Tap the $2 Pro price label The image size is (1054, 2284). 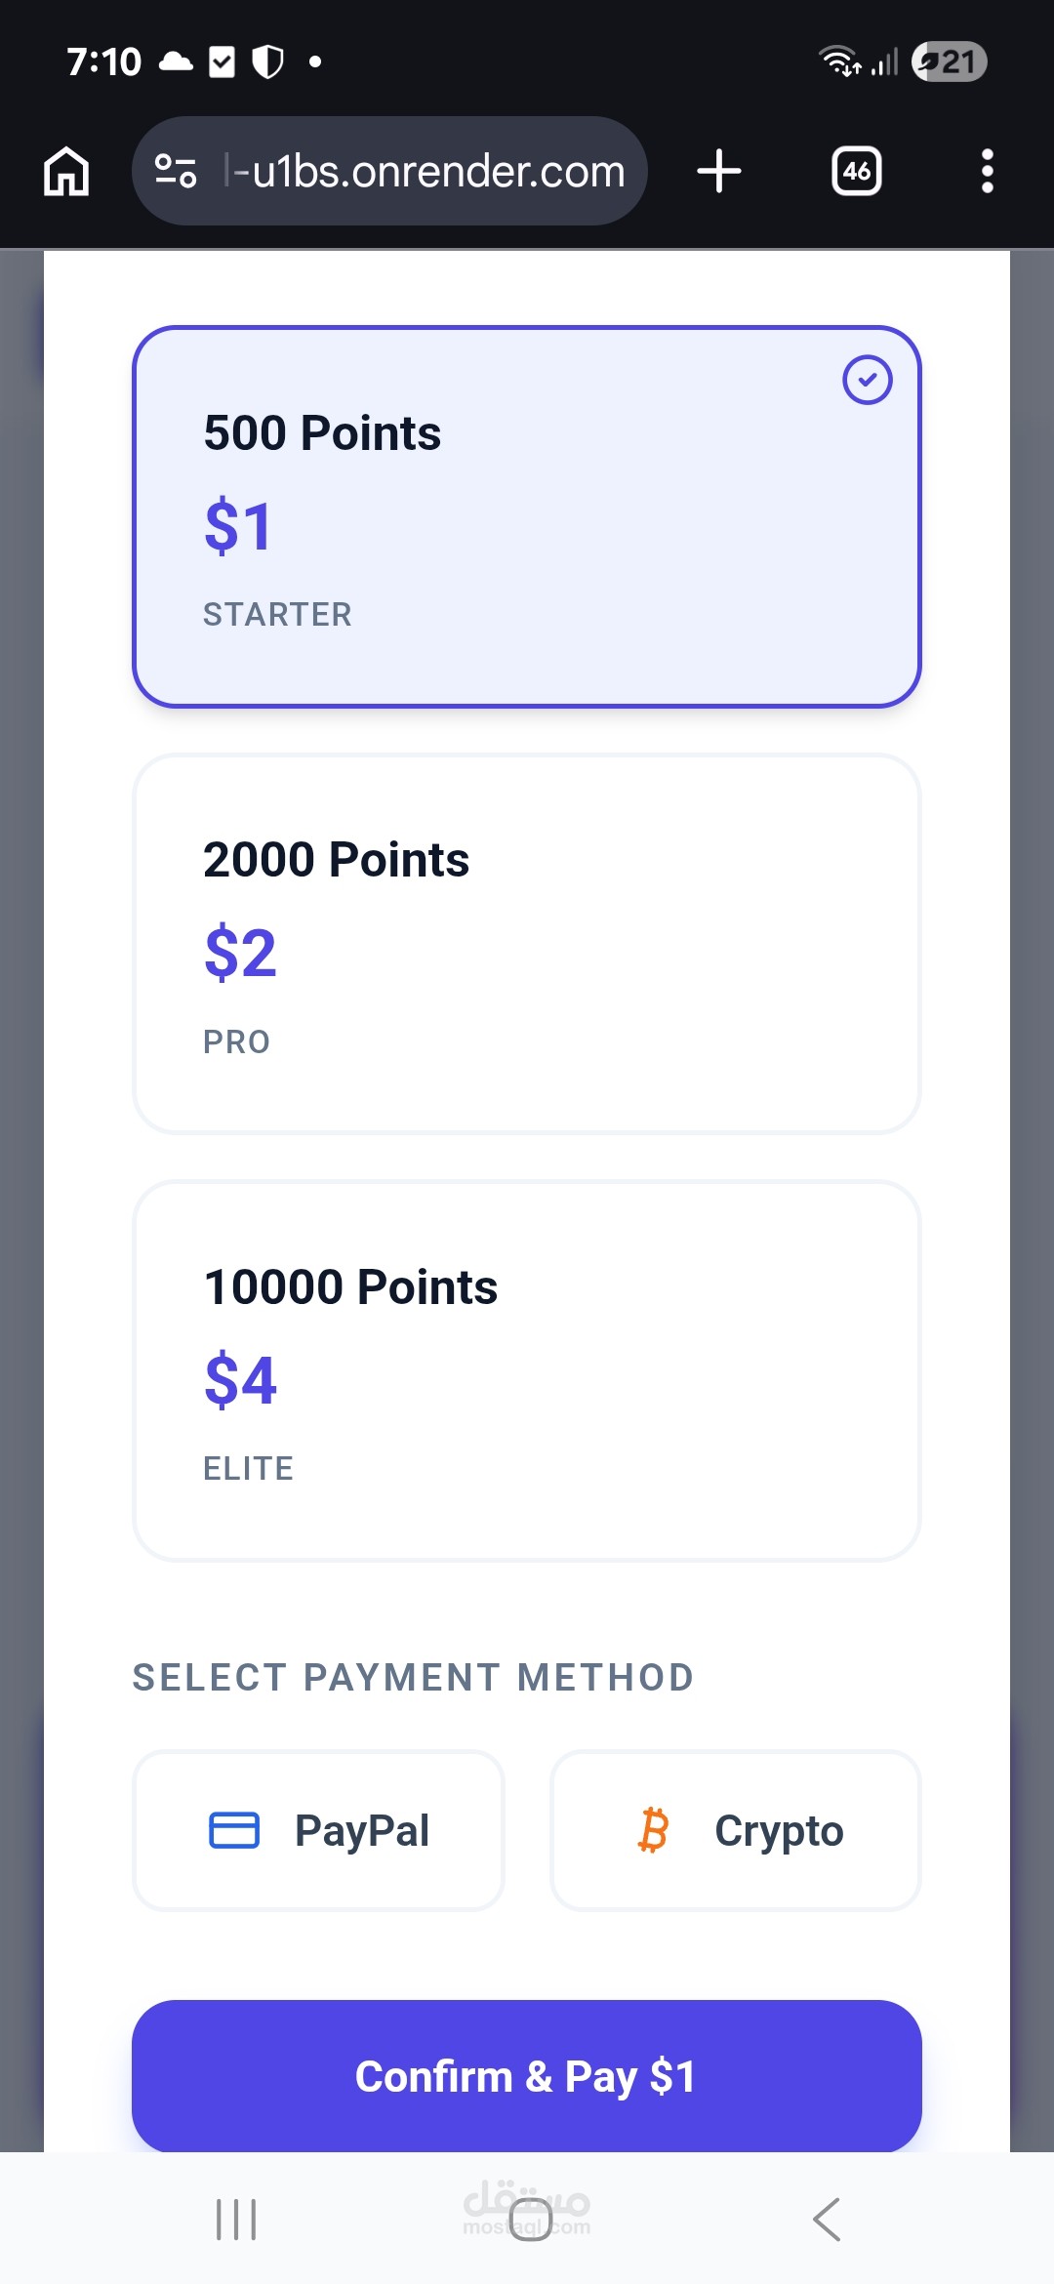point(240,953)
